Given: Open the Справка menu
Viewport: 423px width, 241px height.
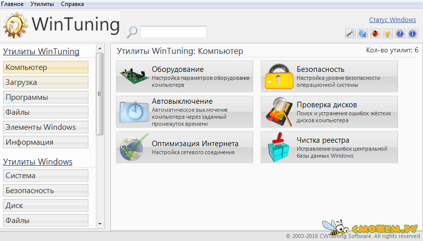Looking at the screenshot, I should coord(72,4).
